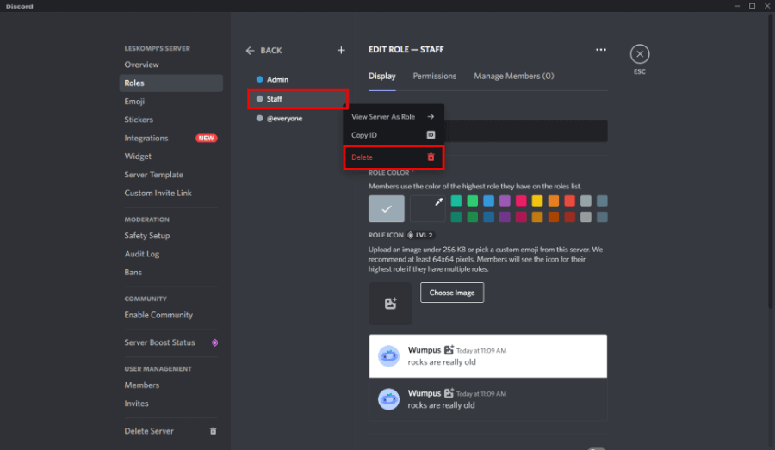Select the dark red swatch in bottom row

pos(569,217)
